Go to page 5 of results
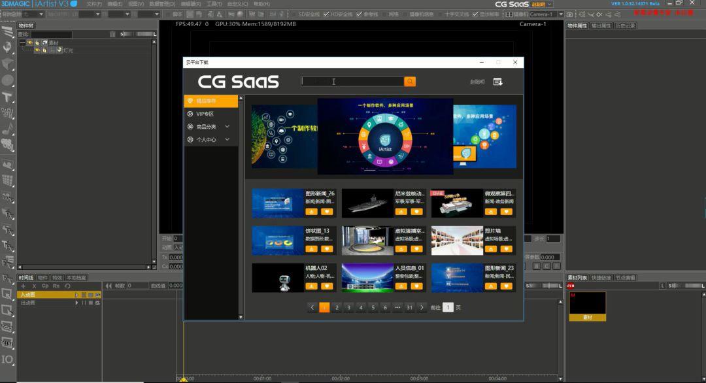 [x=373, y=307]
